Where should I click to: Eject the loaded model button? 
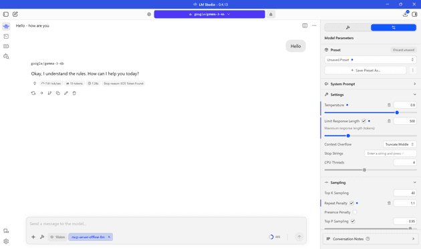tap(271, 14)
